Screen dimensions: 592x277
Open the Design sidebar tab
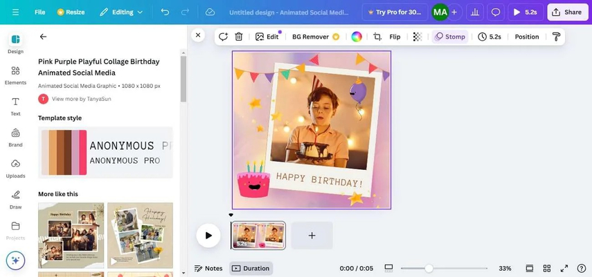pyautogui.click(x=15, y=44)
